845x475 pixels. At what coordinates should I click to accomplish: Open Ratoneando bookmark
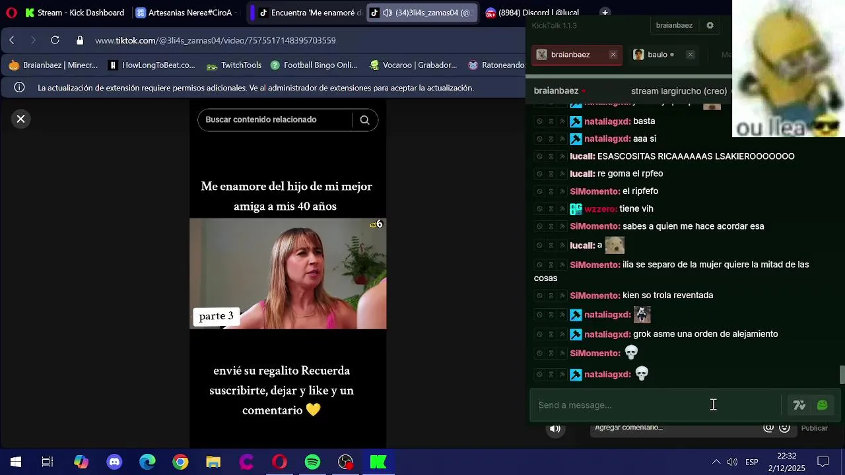pyautogui.click(x=496, y=65)
